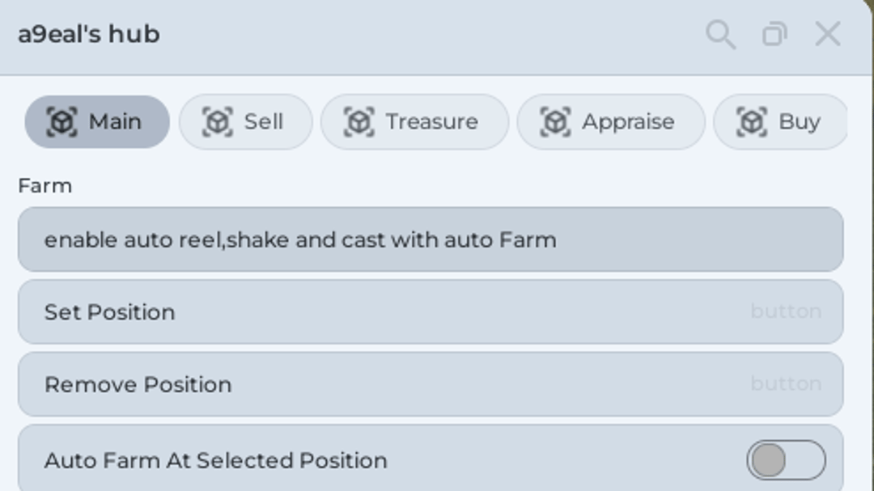This screenshot has height=491, width=874.
Task: Click the Auto Farm At Selected Position label
Action: tap(216, 460)
